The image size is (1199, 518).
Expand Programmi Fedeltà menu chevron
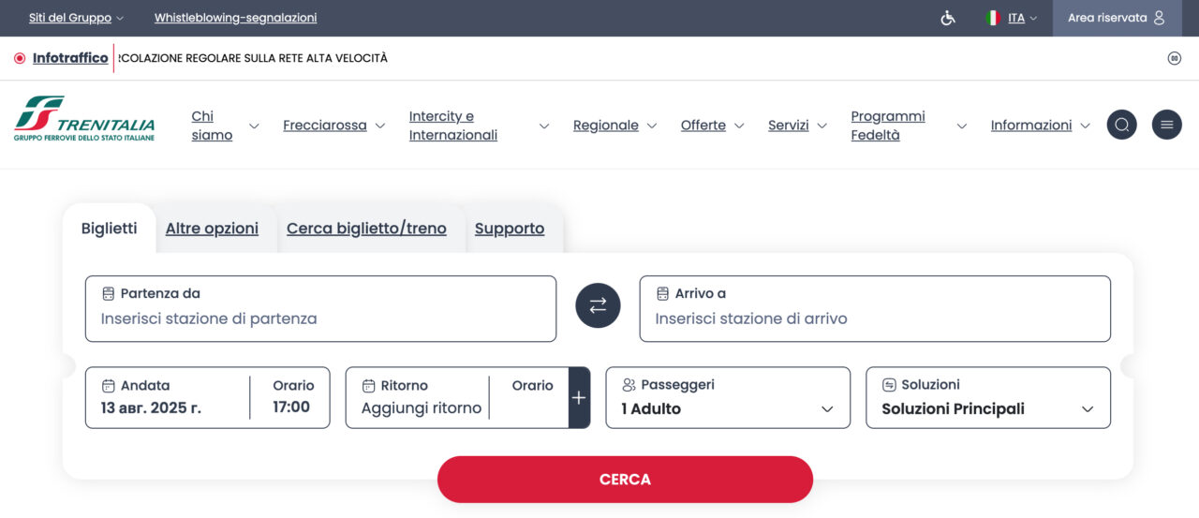962,126
